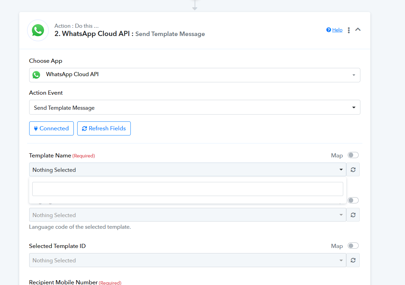Toggle Map switch for language code field
The height and width of the screenshot is (285, 405).
(353, 200)
